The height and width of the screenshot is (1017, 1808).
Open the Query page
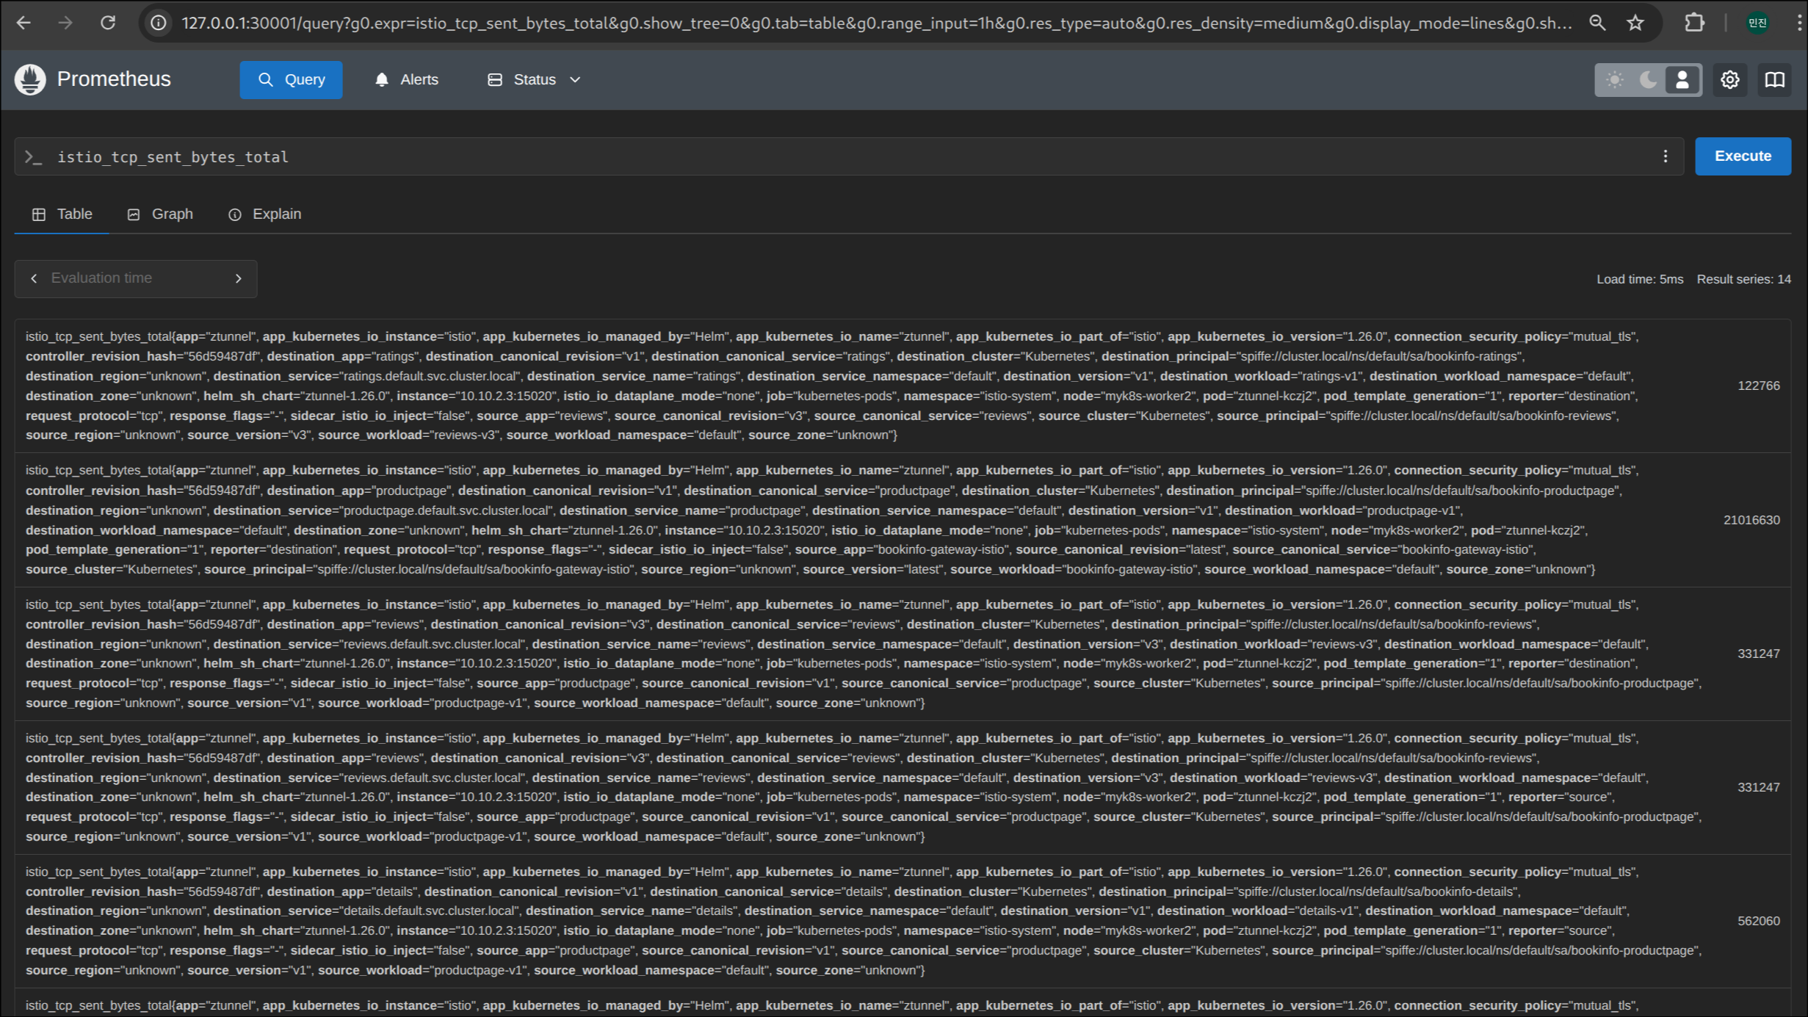[291, 79]
